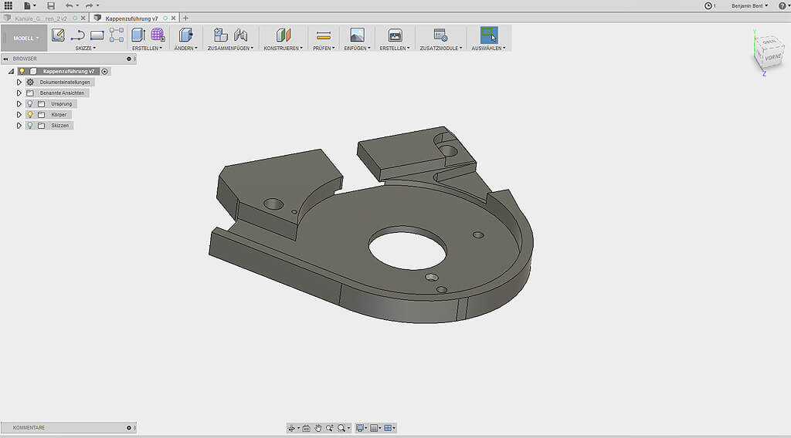Click the ViewCube VORNE face
Viewport: 791px width, 438px height.
click(773, 57)
